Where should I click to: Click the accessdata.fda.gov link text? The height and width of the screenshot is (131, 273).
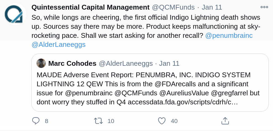coord(183,102)
